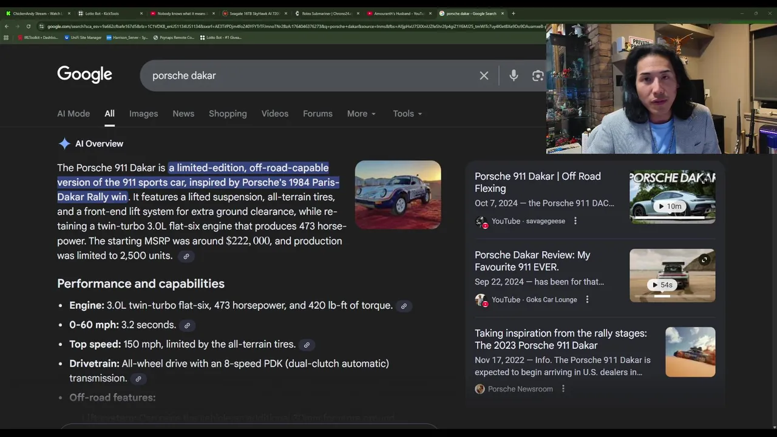Image resolution: width=777 pixels, height=437 pixels.
Task: Click the 'Performance and capabilities' heading
Action: (x=141, y=283)
